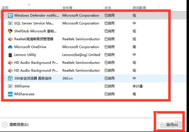The image size is (189, 132).
Task: Click the Realtek高清晰音频管理器 speaker icon
Action: tap(10, 39)
